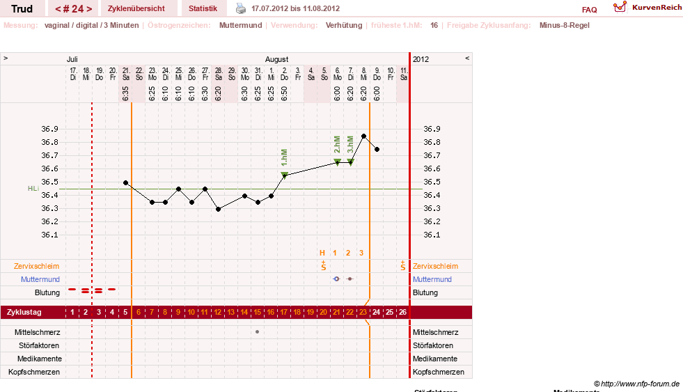Click the bleeding mark on cycle day 1
Viewport: 683px width, 392px height.
coord(72,289)
